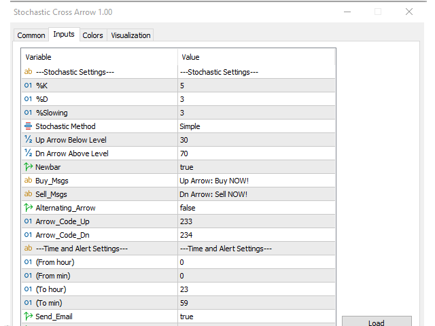Edit the Dn Arrow Above Level value 70
This screenshot has width=435, height=326.
256,153
